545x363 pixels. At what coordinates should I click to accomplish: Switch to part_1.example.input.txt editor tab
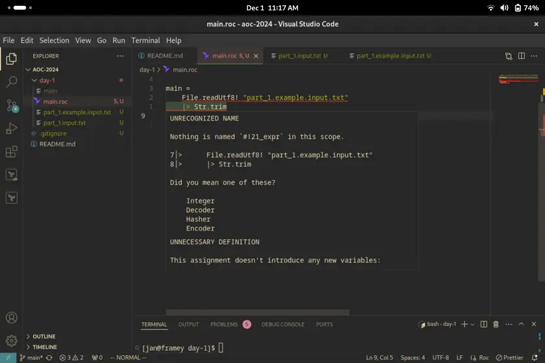point(390,56)
